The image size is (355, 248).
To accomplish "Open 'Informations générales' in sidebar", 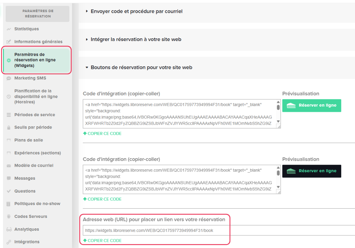I will pyautogui.click(x=38, y=42).
